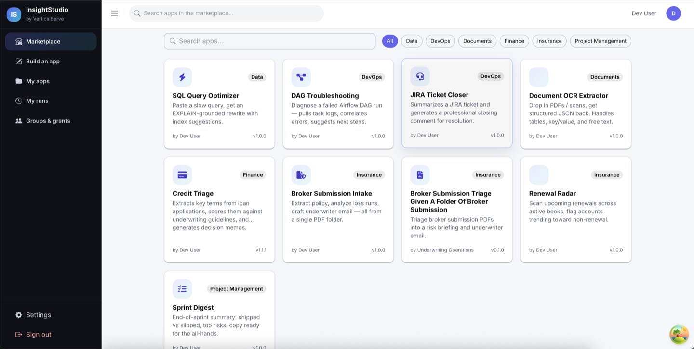694x349 pixels.
Task: Filter apps by Insurance category pill
Action: (x=549, y=41)
